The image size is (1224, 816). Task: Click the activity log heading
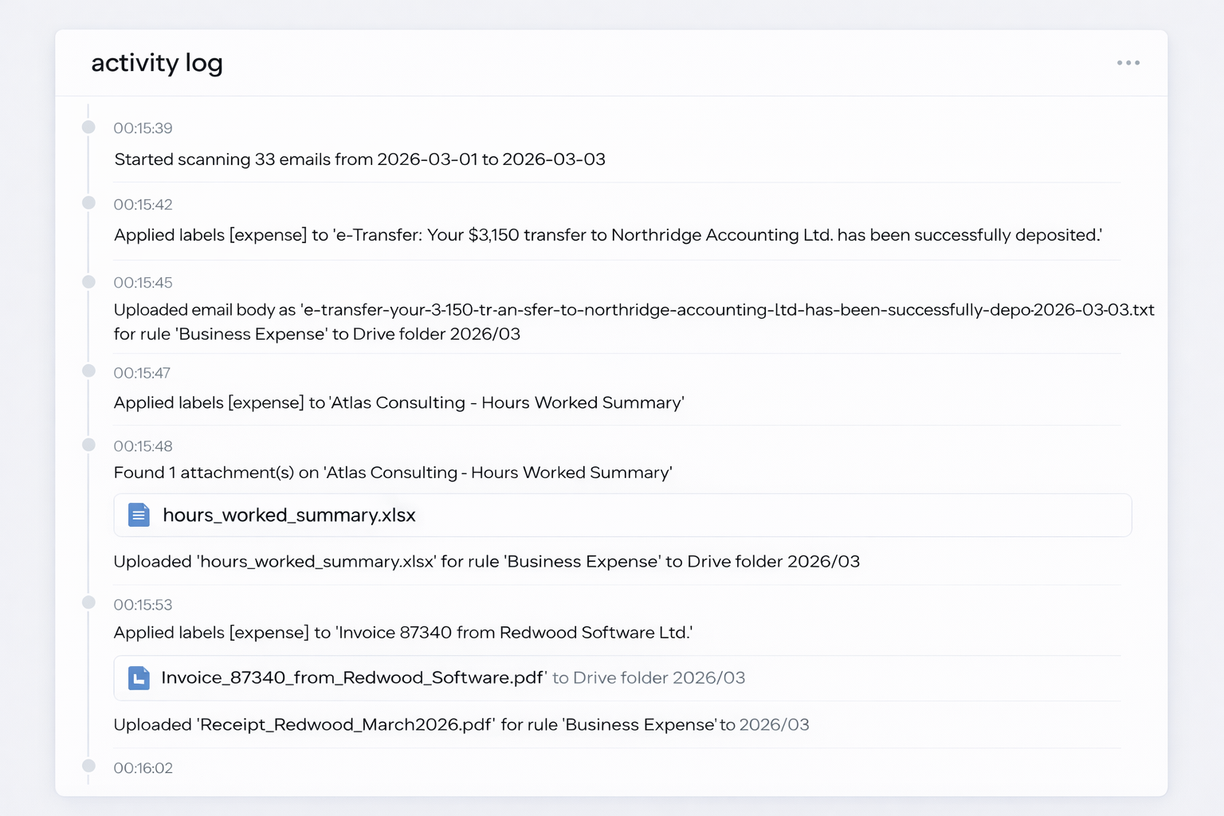[x=157, y=63]
